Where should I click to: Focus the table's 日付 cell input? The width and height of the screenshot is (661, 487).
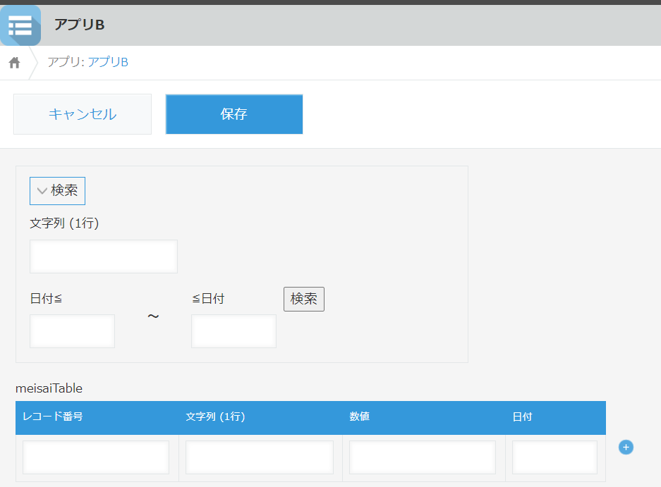pyautogui.click(x=554, y=457)
